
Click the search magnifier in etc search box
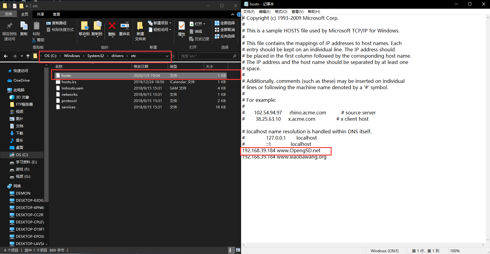[235, 56]
